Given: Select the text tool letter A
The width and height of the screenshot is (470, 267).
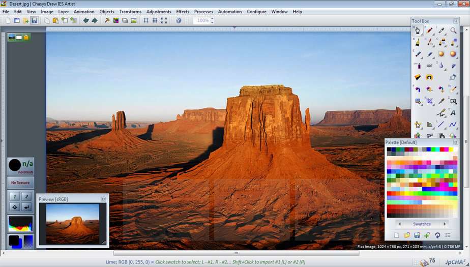Looking at the screenshot, I should (453, 113).
